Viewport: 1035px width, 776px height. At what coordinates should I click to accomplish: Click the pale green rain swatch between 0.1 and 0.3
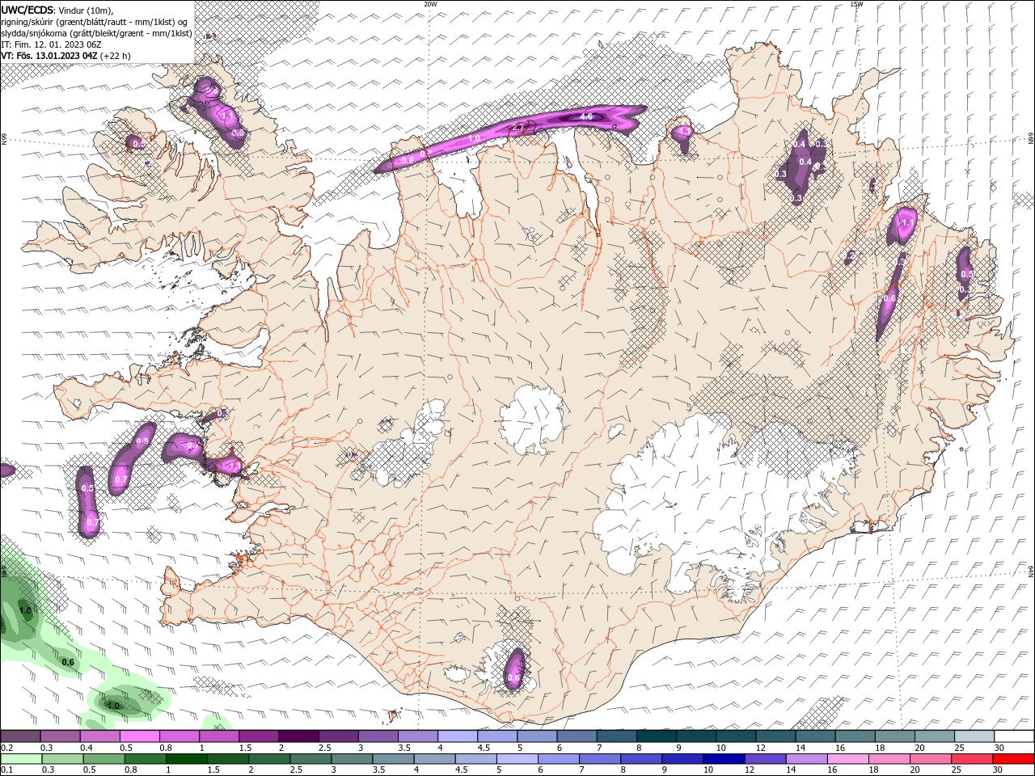click(x=21, y=759)
